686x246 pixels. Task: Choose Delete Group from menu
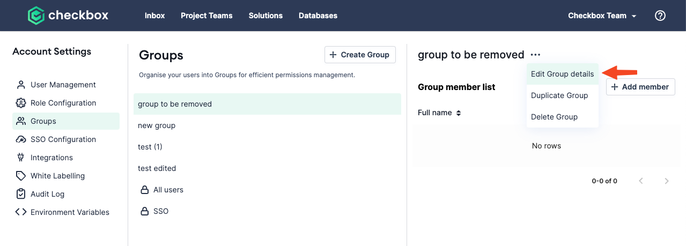(563, 117)
